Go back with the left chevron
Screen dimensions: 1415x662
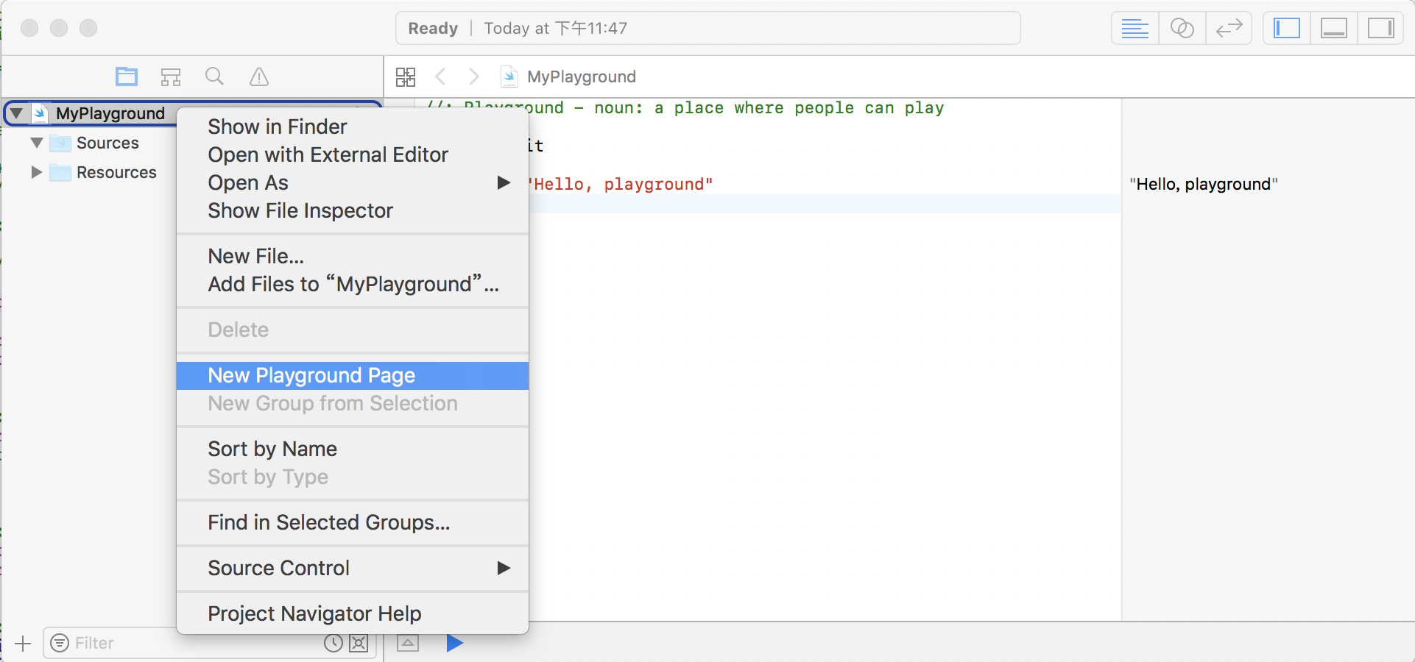point(441,76)
